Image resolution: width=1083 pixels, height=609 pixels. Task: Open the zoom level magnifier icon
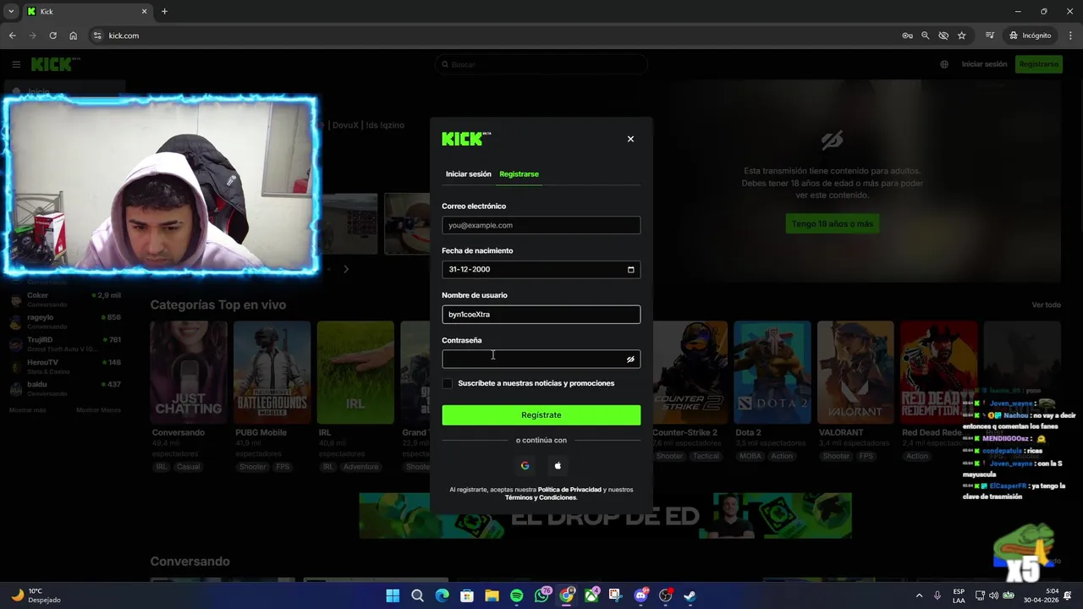pyautogui.click(x=925, y=36)
